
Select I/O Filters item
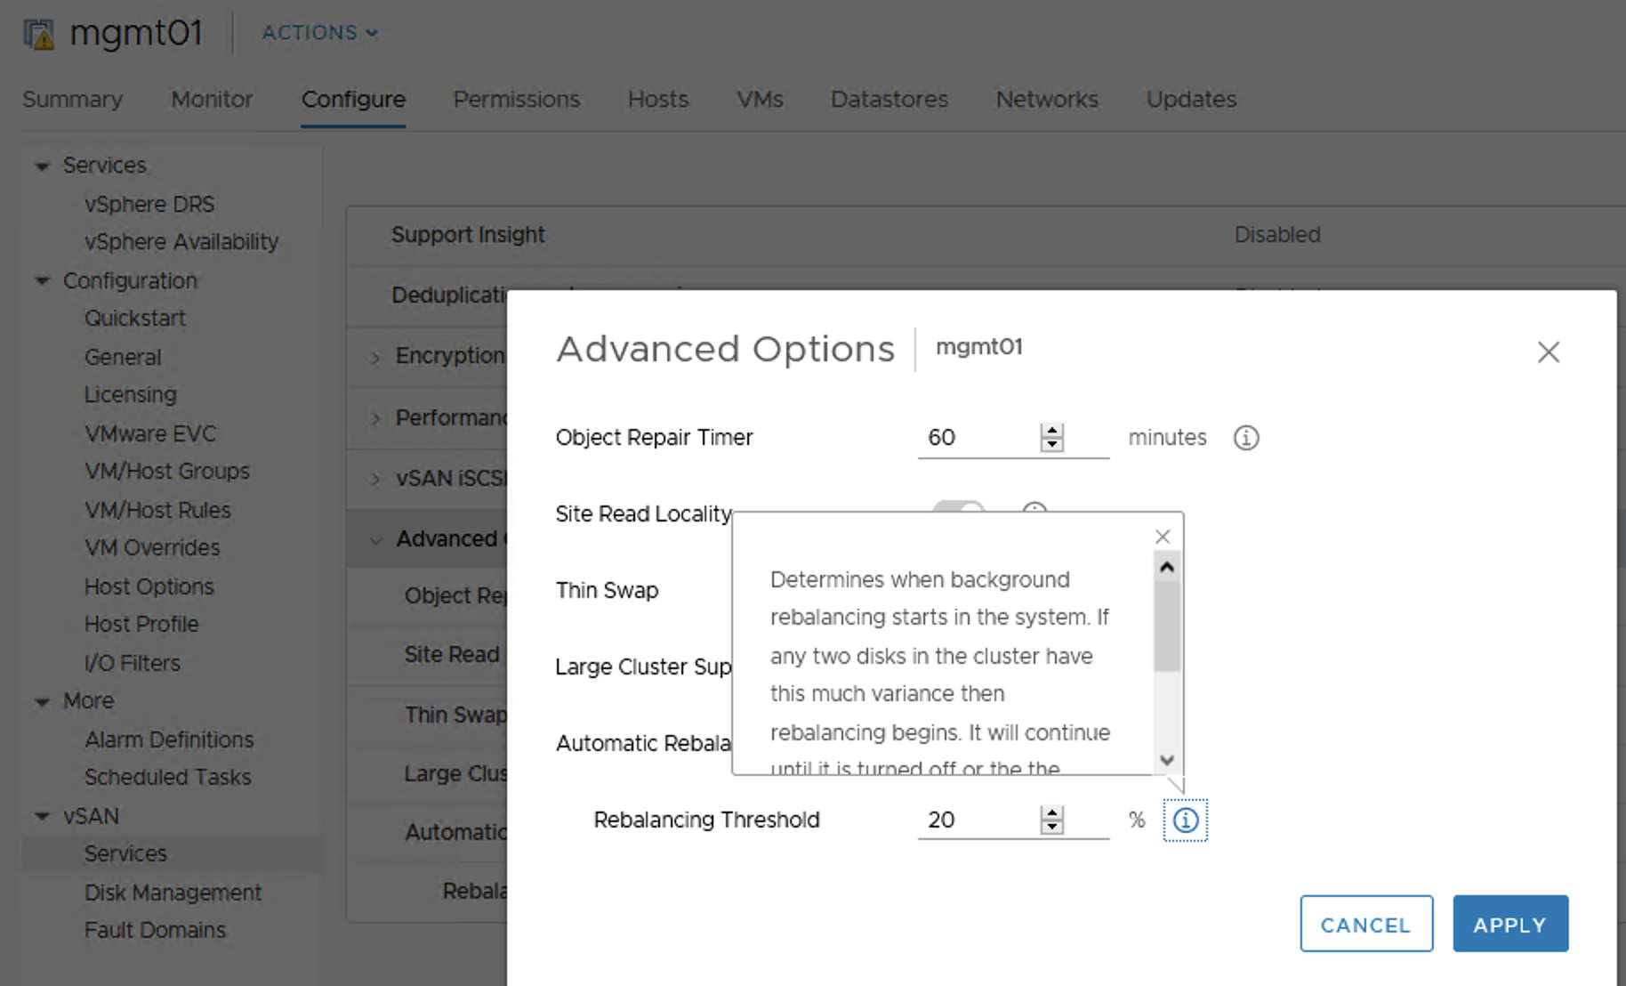[133, 663]
